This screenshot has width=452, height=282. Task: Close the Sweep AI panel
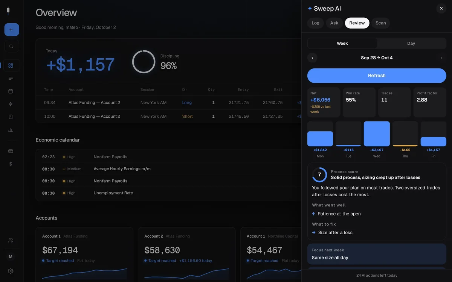tap(441, 8)
